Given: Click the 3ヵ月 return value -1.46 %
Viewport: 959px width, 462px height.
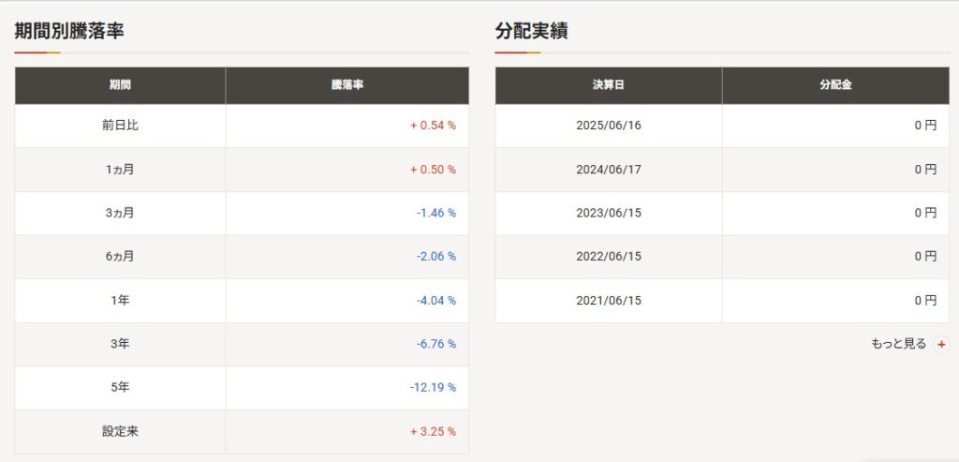Looking at the screenshot, I should coord(435,213).
